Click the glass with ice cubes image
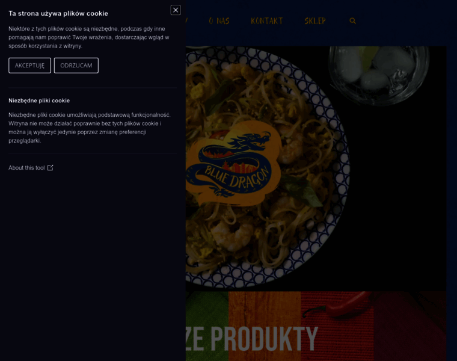The image size is (457, 361). 379,75
